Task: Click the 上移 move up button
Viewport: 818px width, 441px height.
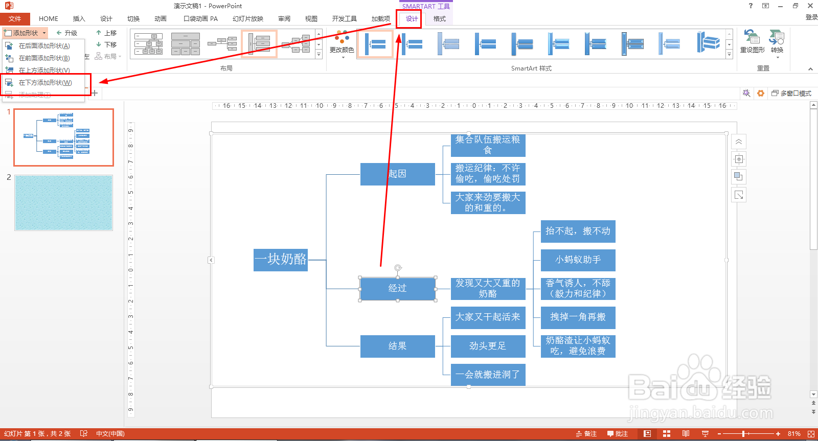Action: coord(106,33)
